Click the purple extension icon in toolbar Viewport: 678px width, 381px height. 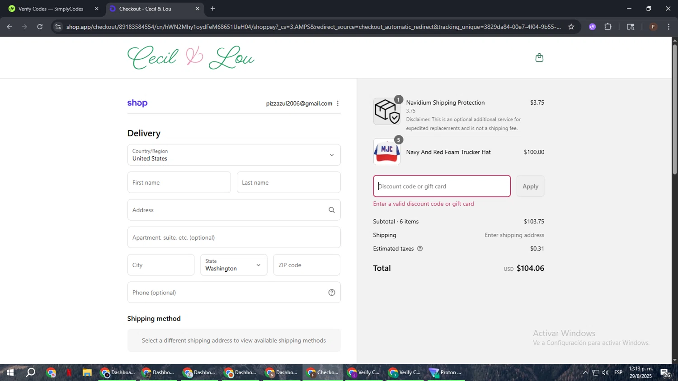click(593, 27)
